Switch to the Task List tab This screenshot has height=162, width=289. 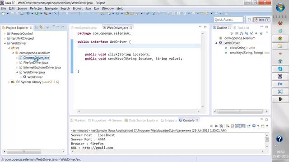pos(241,28)
